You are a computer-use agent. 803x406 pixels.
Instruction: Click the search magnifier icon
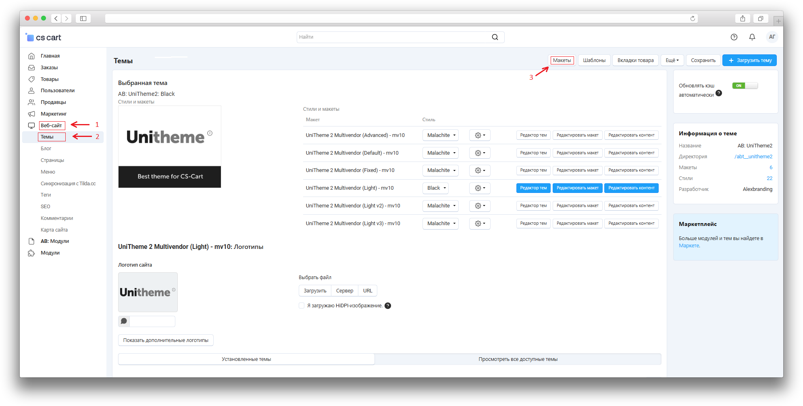click(495, 37)
